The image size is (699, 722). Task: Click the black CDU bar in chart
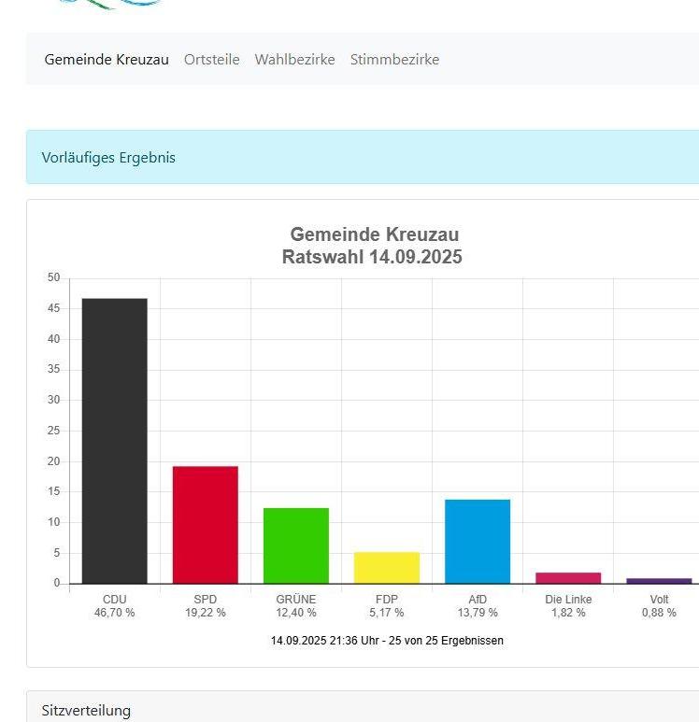click(114, 441)
